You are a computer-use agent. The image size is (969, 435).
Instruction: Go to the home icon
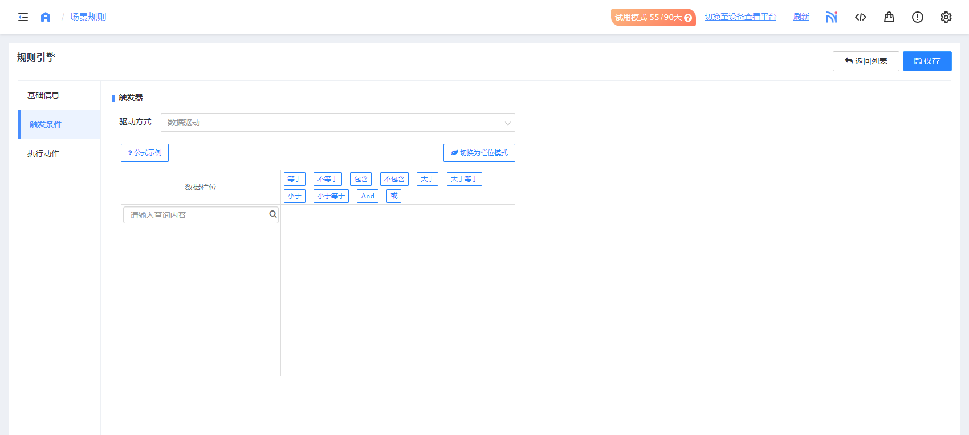pyautogui.click(x=46, y=17)
